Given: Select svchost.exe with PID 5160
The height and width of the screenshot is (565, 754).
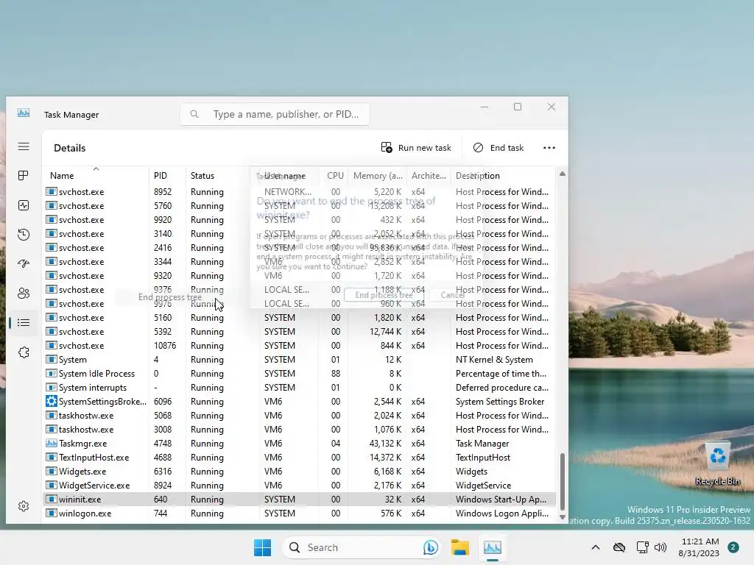Looking at the screenshot, I should pyautogui.click(x=299, y=318).
